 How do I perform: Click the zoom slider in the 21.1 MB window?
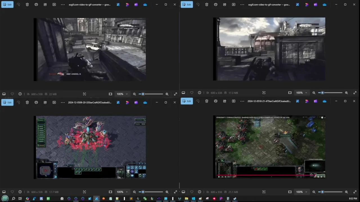coord(330,192)
